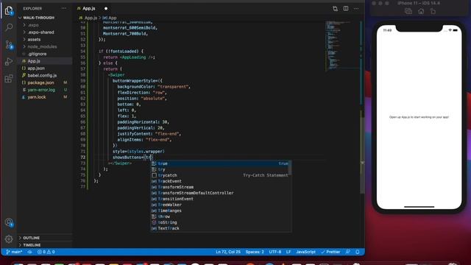Open app.json in the explorer

click(36, 68)
